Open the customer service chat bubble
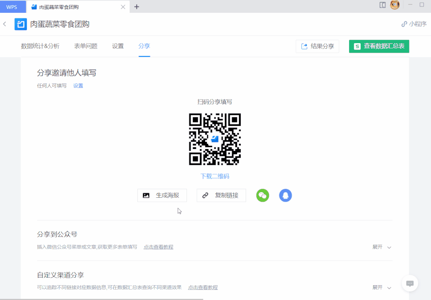The height and width of the screenshot is (300, 431). point(410,283)
